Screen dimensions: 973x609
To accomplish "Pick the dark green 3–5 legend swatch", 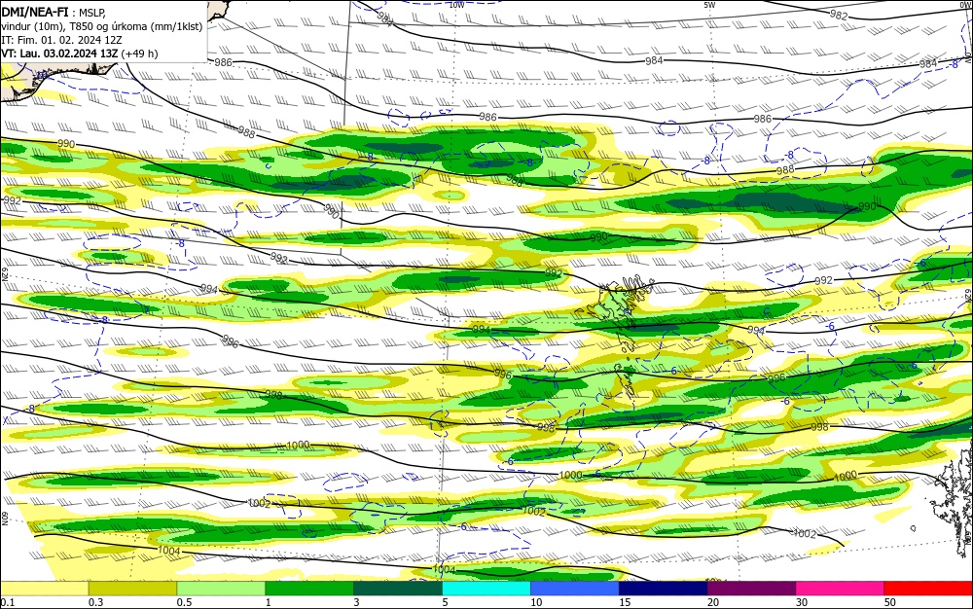I will click(x=398, y=589).
